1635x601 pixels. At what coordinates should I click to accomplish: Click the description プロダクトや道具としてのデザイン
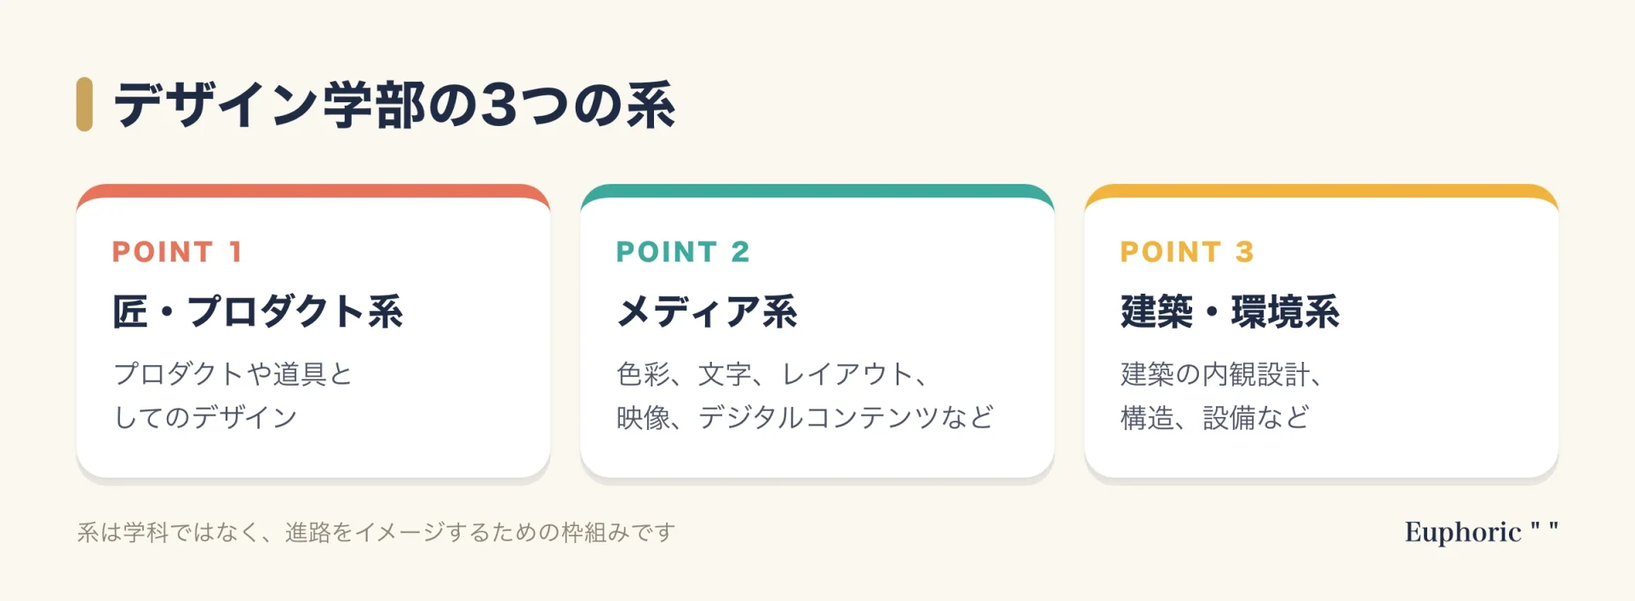coord(232,396)
